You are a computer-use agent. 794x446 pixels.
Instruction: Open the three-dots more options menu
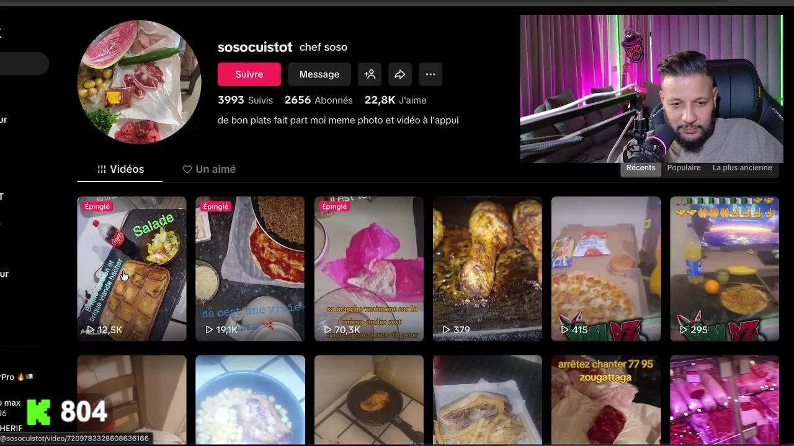point(430,74)
